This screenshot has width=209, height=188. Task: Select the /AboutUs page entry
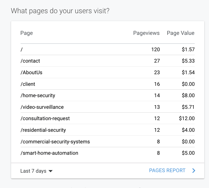pyautogui.click(x=31, y=72)
